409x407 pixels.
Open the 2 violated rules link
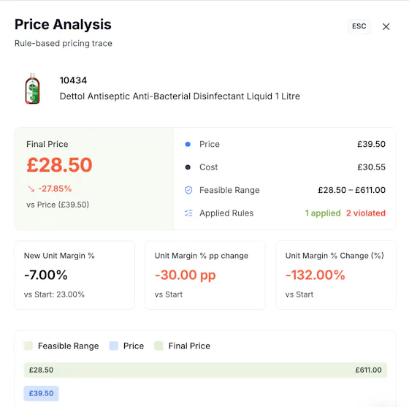pos(366,213)
